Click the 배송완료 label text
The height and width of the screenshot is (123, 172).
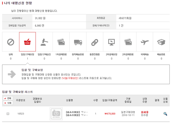(161, 54)
